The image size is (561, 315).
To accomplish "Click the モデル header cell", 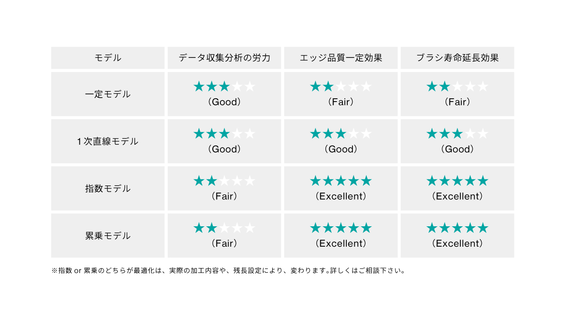I will click(x=108, y=58).
